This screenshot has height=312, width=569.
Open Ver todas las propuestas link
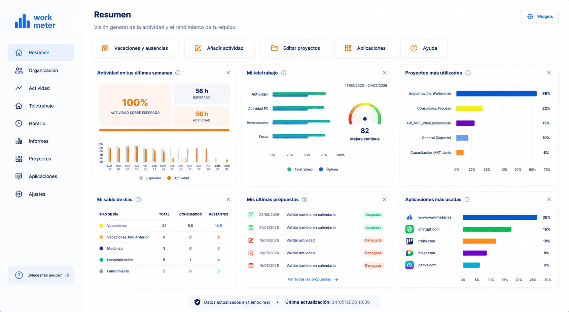click(x=313, y=279)
